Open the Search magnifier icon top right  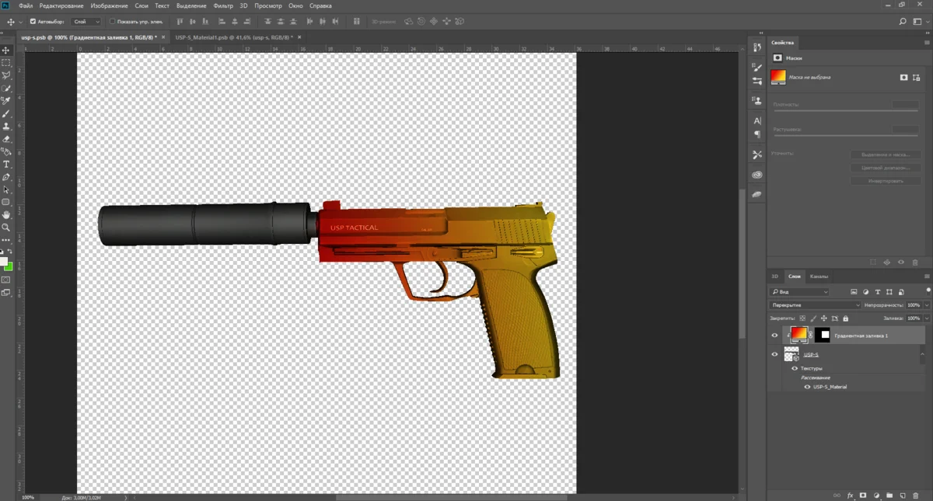(903, 23)
